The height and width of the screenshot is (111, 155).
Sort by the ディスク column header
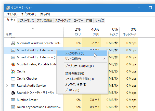click(110, 32)
